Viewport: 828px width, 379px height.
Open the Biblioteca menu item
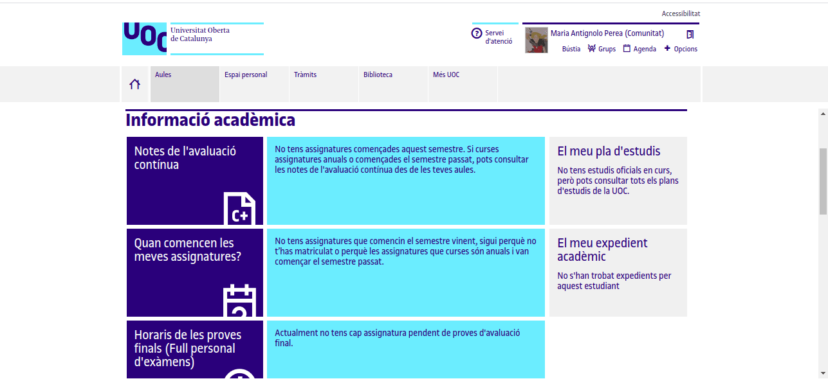coord(378,75)
